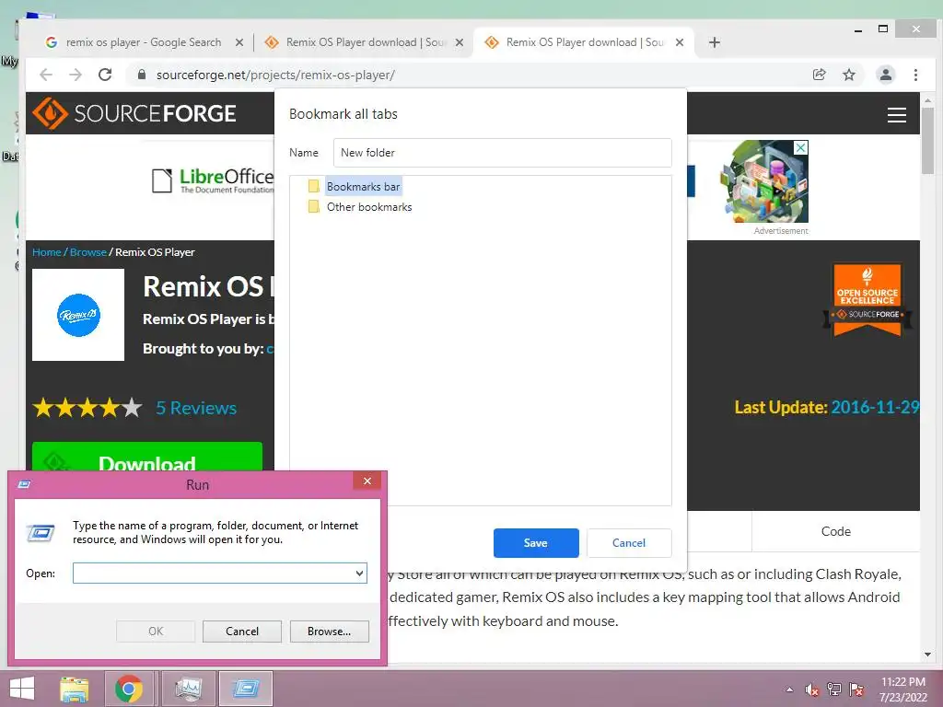943x707 pixels.
Task: Close the Run dialog with X
Action: tap(367, 481)
